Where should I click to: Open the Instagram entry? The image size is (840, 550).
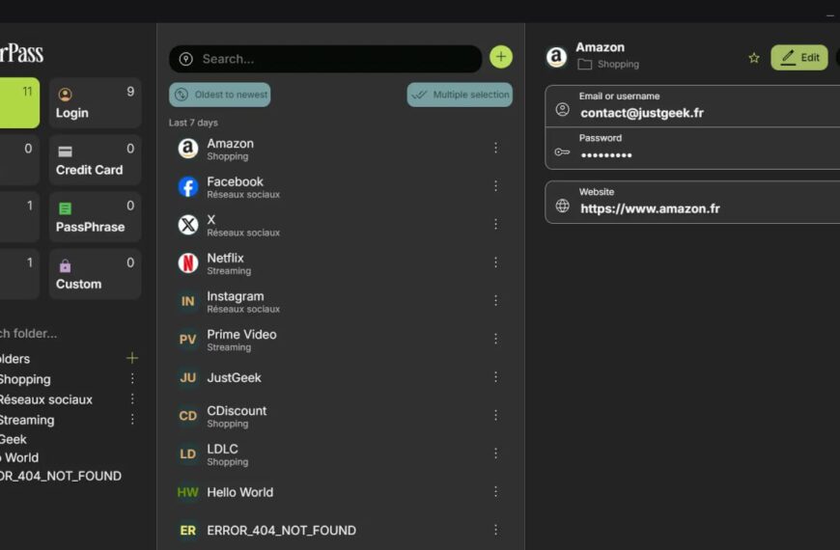point(340,301)
